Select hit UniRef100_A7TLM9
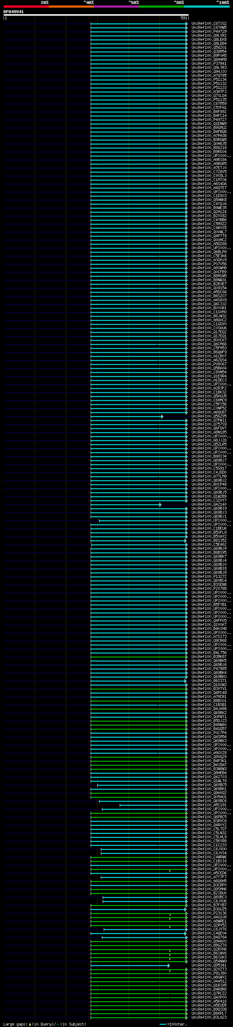 [x=209, y=477]
